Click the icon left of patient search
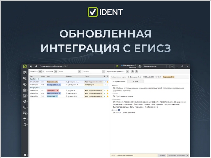The height and width of the screenshot is (158, 211). coord(140,66)
